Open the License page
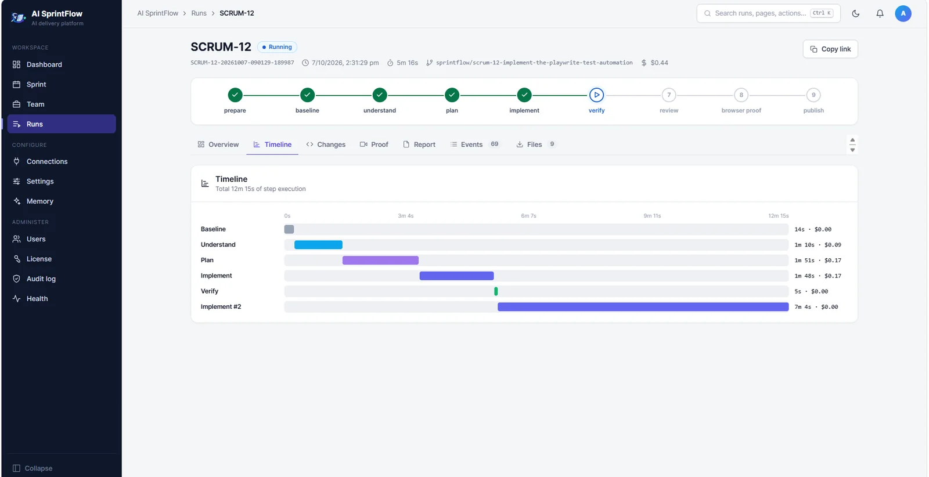Image resolution: width=929 pixels, height=477 pixels. pyautogui.click(x=61, y=259)
